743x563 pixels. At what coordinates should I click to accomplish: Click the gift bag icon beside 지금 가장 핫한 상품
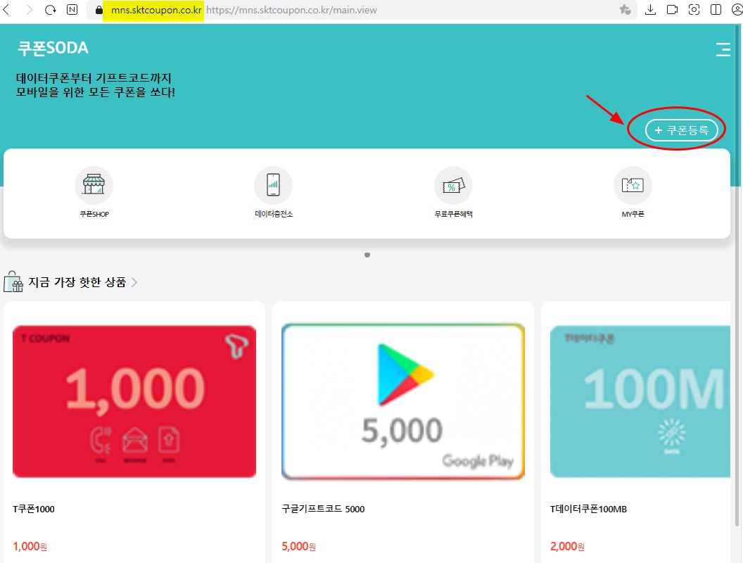point(14,280)
